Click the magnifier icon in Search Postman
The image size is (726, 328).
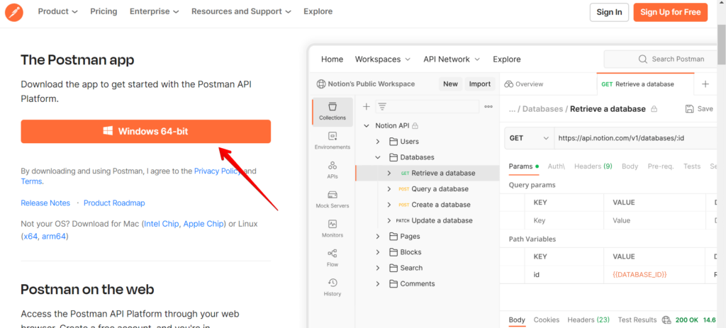(642, 60)
